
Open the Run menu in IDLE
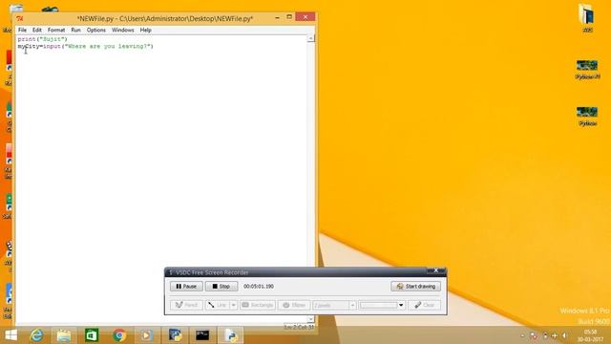[x=76, y=30]
